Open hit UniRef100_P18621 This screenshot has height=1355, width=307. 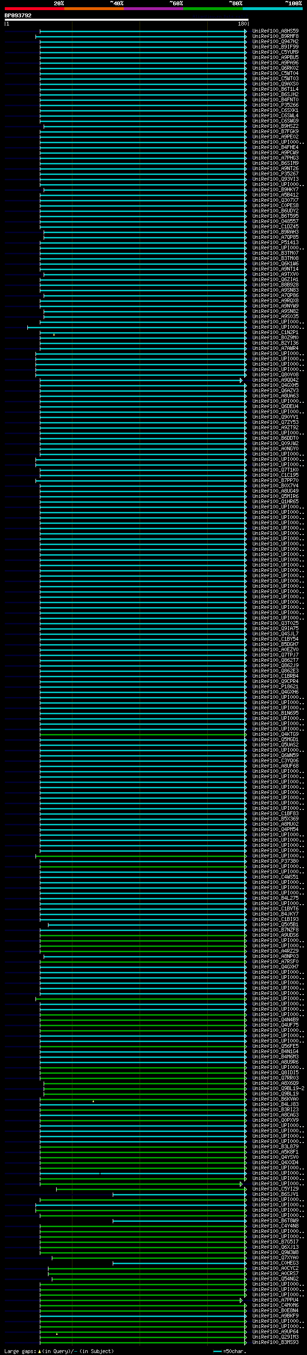pyautogui.click(x=275, y=686)
